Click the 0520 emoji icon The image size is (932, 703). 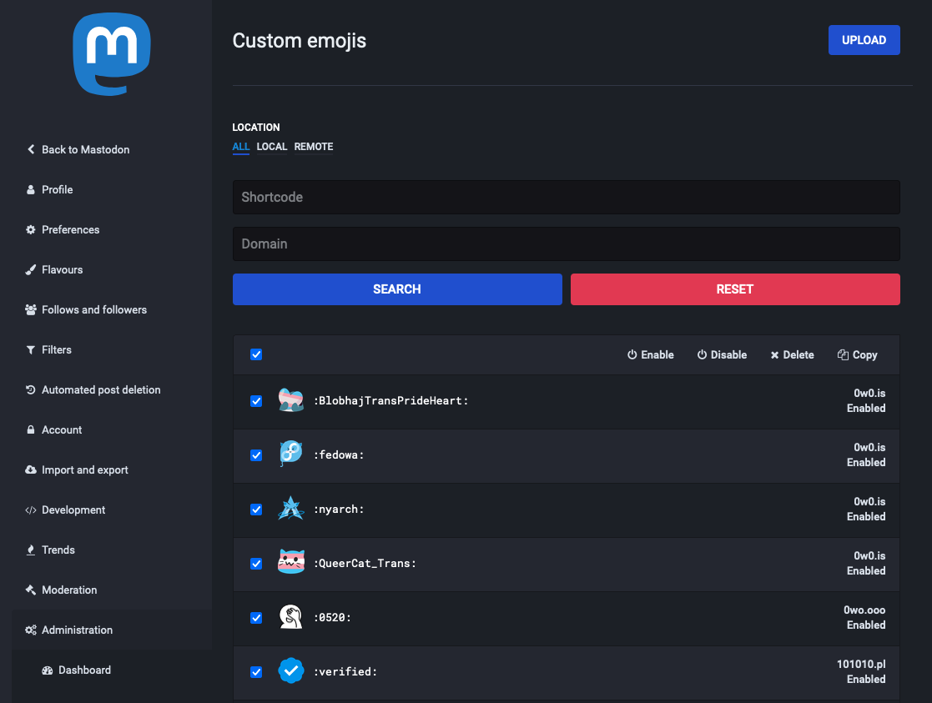pyautogui.click(x=290, y=617)
